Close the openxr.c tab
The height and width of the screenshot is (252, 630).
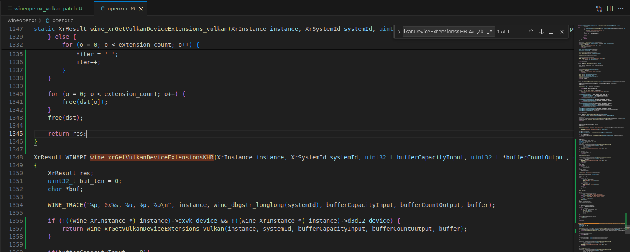(141, 8)
